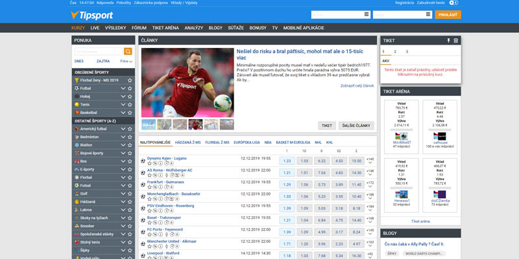
Task: Click microphone icon under AS Roma - Wolfsberger AC
Action: [x=167, y=175]
